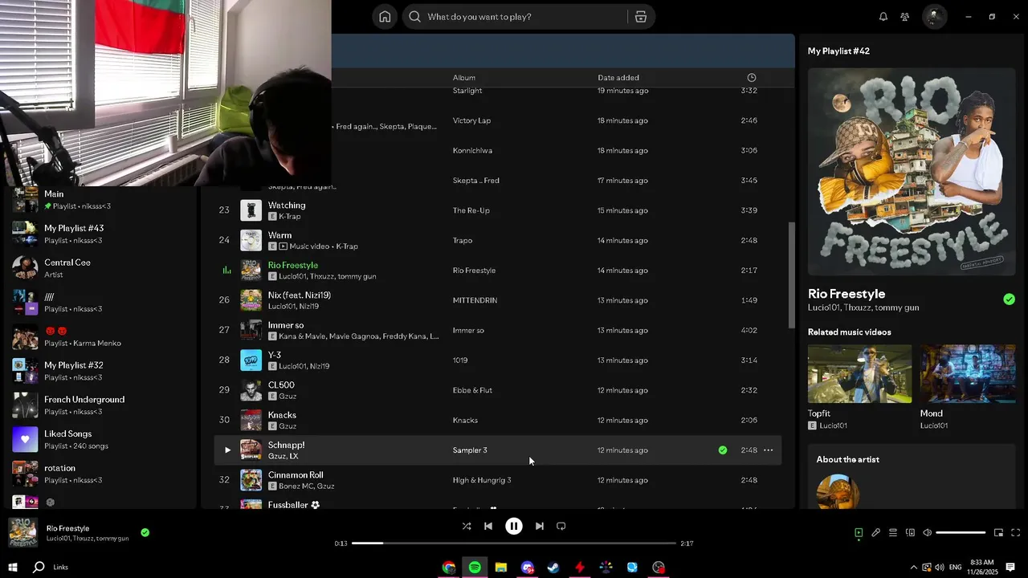Viewport: 1028px width, 578px height.
Task: Open the High & Hungrig 3 album link
Action: pyautogui.click(x=482, y=480)
